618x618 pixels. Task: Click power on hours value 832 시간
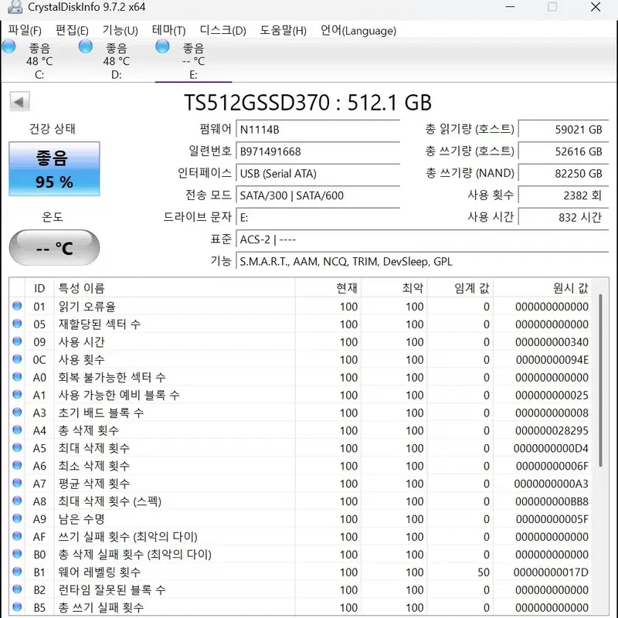pos(563,218)
